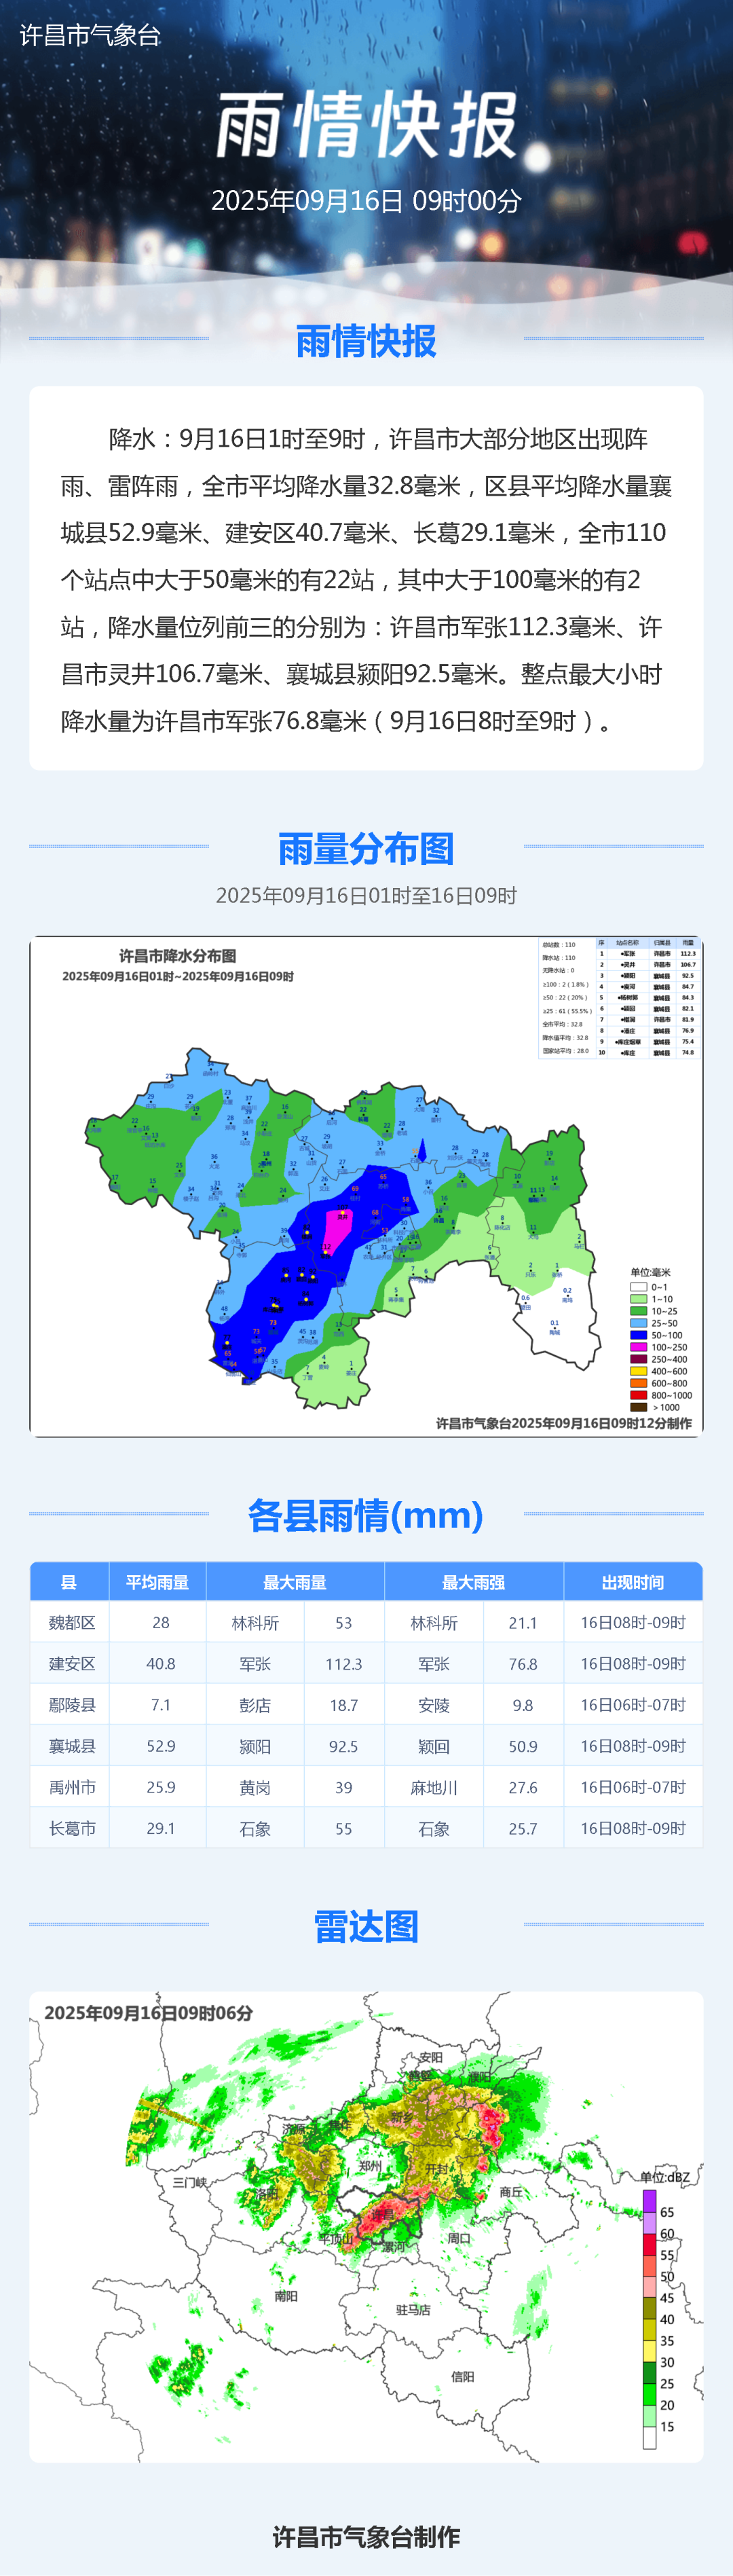
Task: Click the blue 雨量分布图 section heading
Action: pos(366,848)
